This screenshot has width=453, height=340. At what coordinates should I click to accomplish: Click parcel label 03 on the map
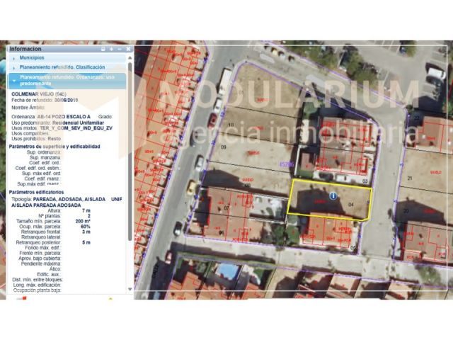[365, 181]
